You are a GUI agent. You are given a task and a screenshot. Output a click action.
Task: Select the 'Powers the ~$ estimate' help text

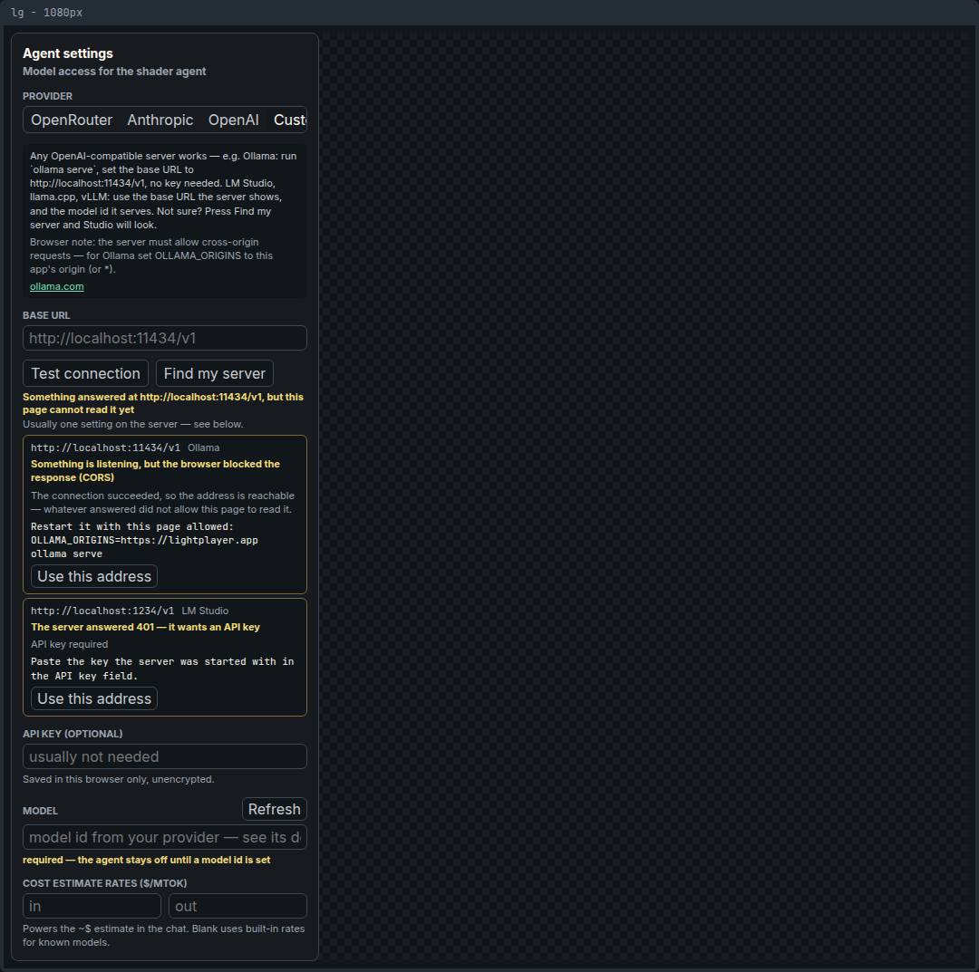click(x=163, y=935)
